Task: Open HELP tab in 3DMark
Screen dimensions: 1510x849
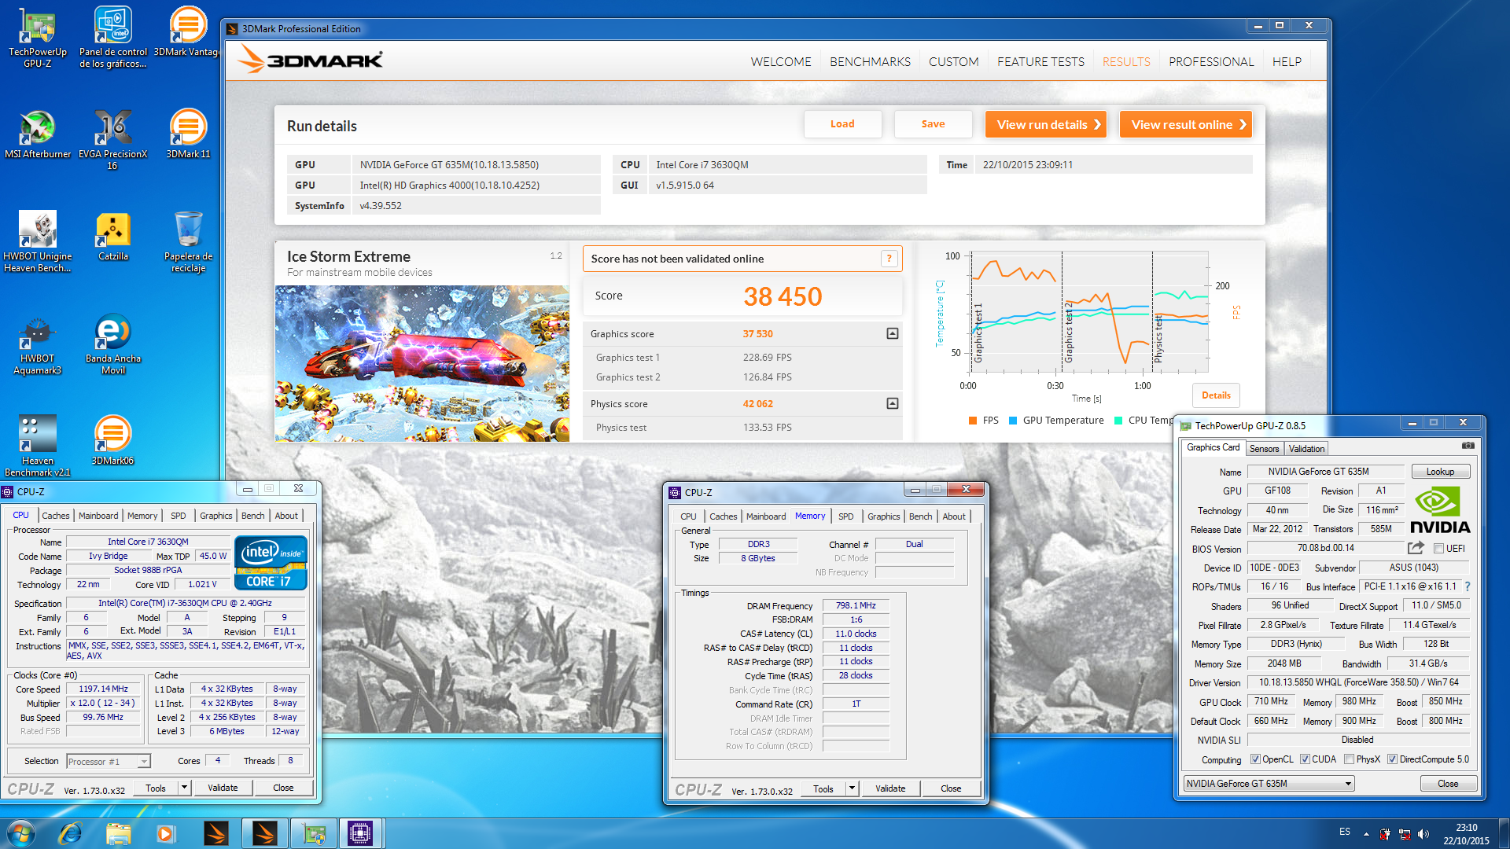Action: tap(1287, 61)
